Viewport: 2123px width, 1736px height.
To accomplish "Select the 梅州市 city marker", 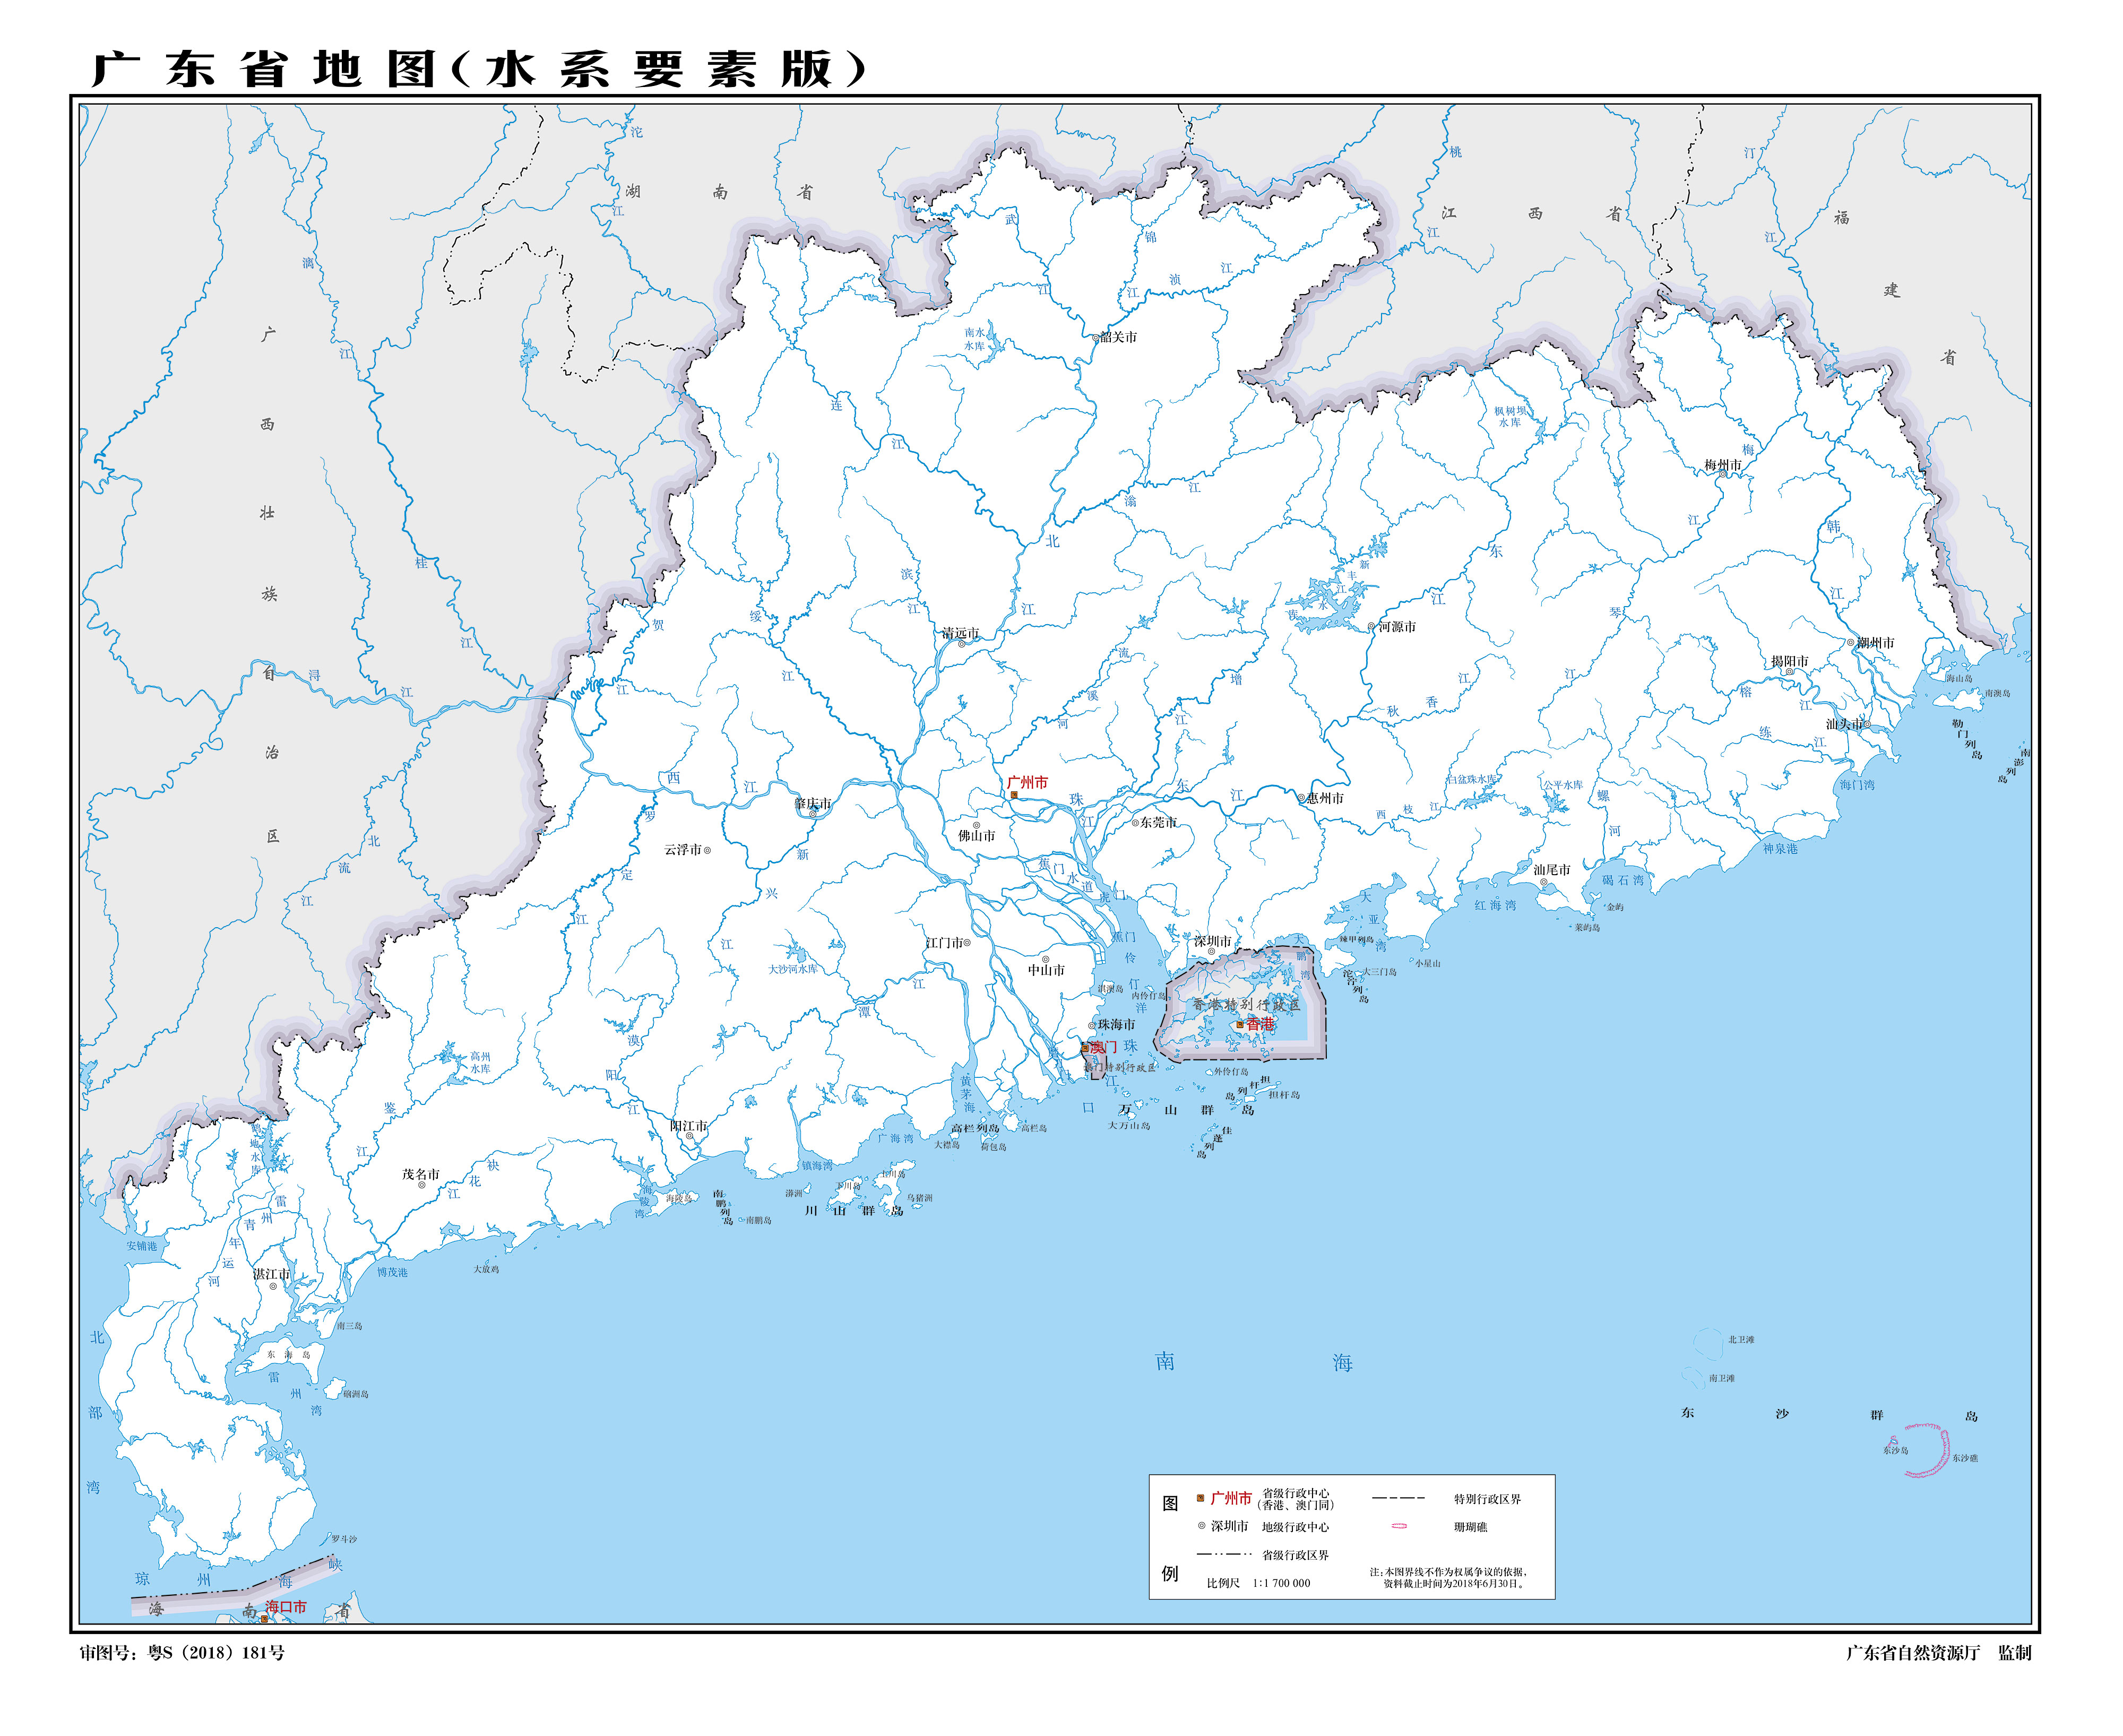I will pos(1723,474).
